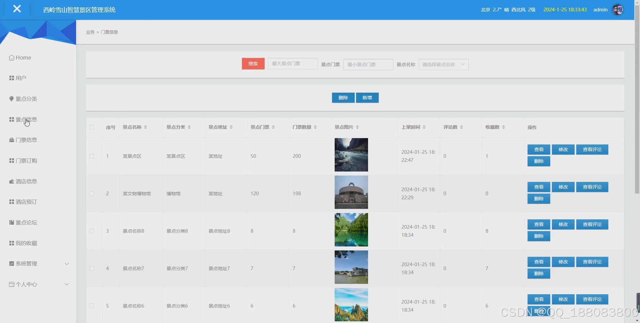The width and height of the screenshot is (640, 323).
Task: Select 酒店预订 in the sidebar
Action: click(26, 202)
